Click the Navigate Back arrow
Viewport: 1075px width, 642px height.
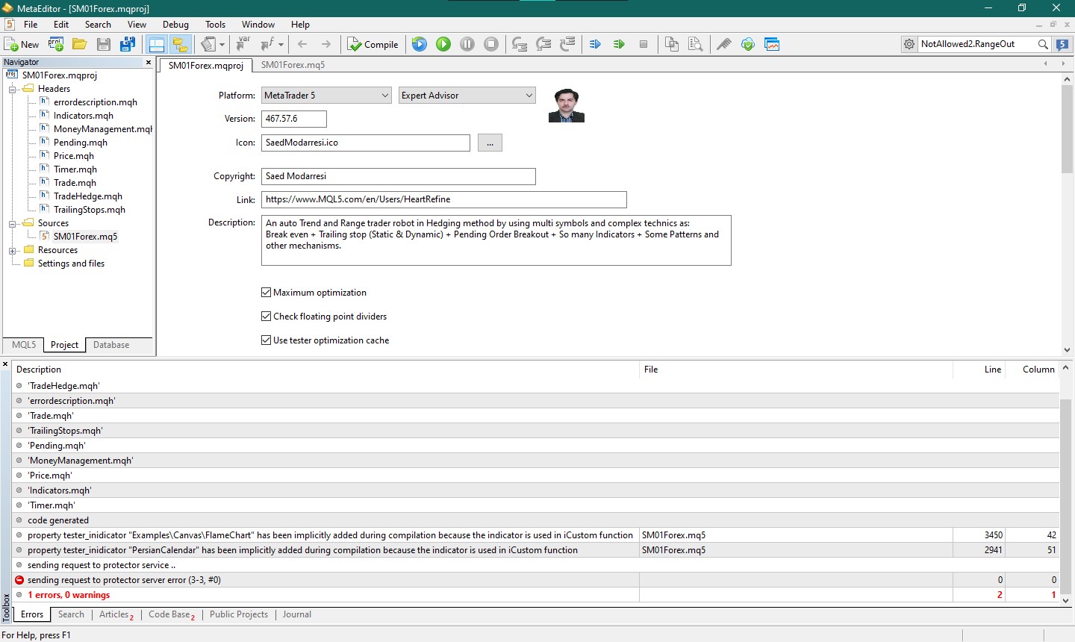click(x=302, y=44)
